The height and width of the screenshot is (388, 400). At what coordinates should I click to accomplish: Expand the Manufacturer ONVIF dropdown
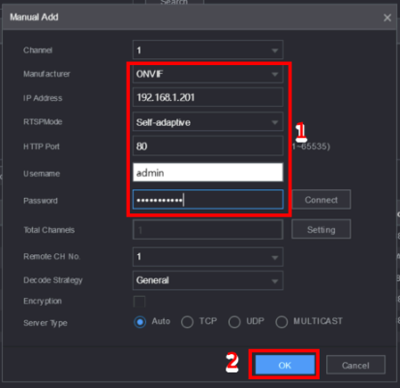pos(208,74)
